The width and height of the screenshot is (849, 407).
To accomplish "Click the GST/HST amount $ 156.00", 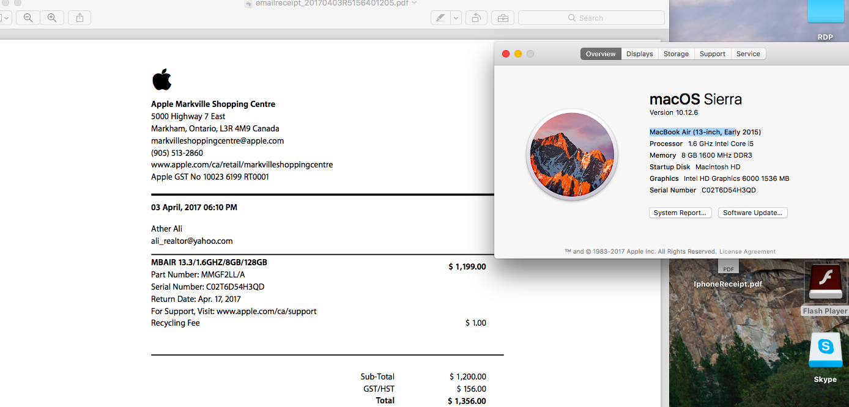I will 472,389.
